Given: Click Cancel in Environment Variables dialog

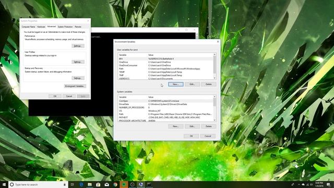Looking at the screenshot, I should coord(208,136).
